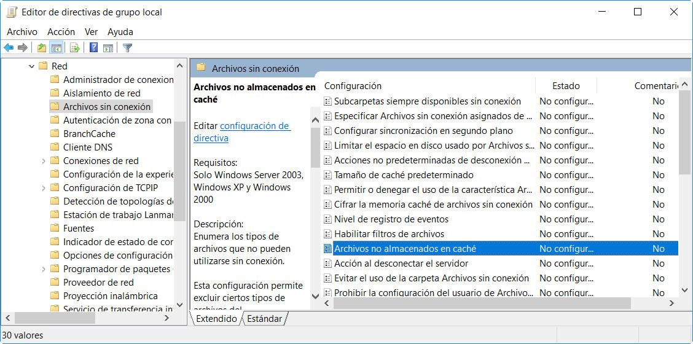
Task: Select Detección de topologías tree item
Action: pos(118,201)
